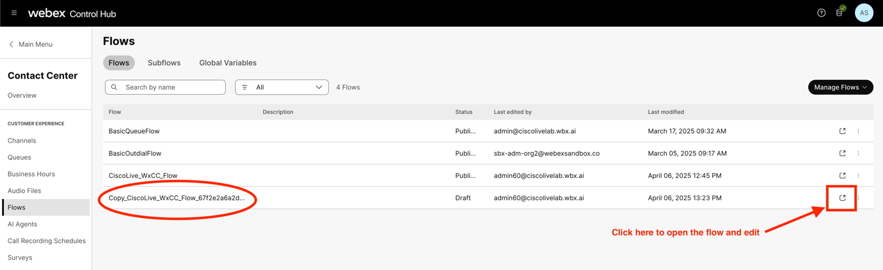Click the help question mark icon
Screen dimensions: 883x270
tap(821, 13)
